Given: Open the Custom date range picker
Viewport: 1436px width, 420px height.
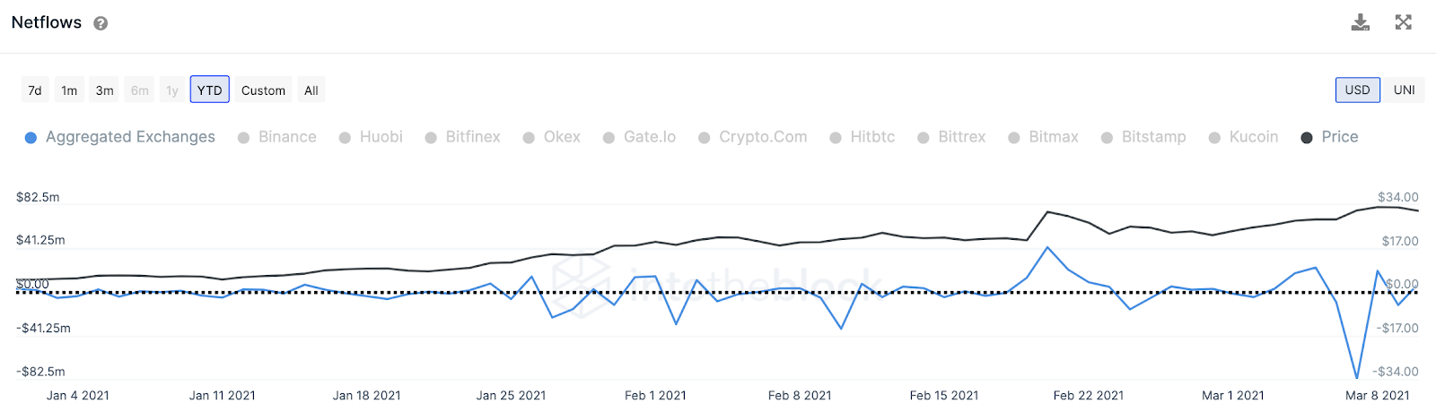Looking at the screenshot, I should click(x=263, y=90).
